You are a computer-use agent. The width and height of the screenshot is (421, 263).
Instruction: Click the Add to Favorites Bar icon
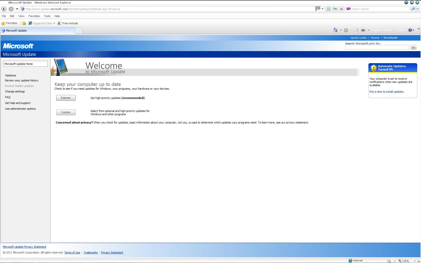point(24,23)
